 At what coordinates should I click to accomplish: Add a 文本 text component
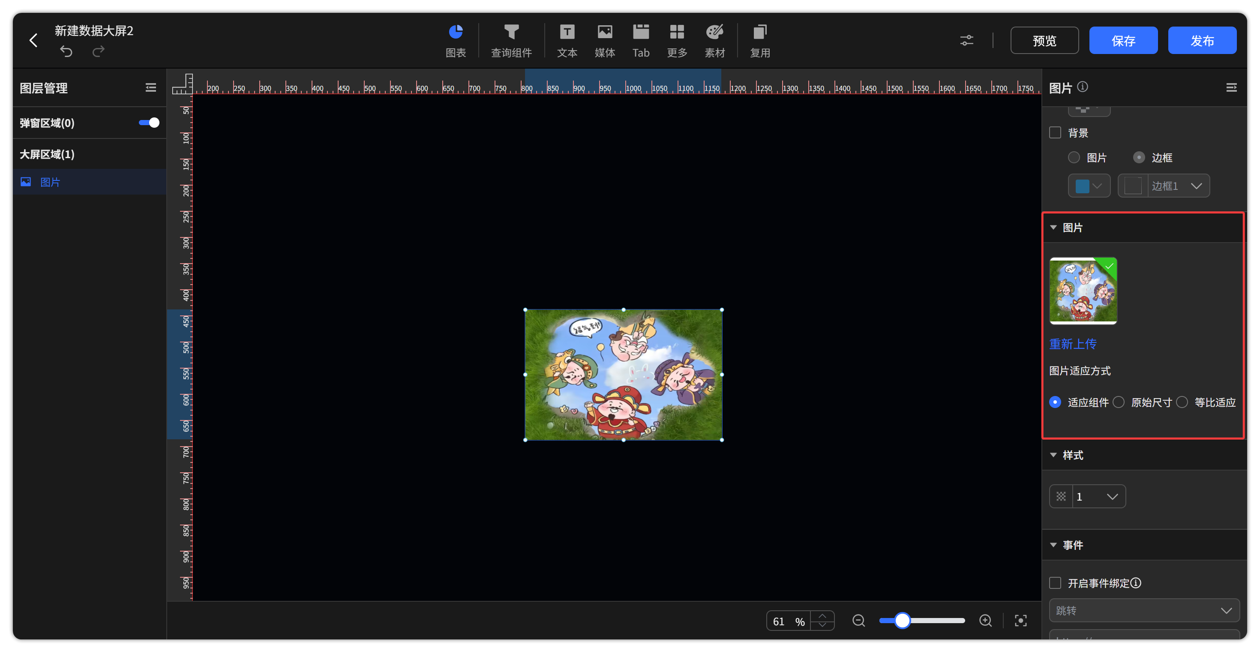point(567,41)
